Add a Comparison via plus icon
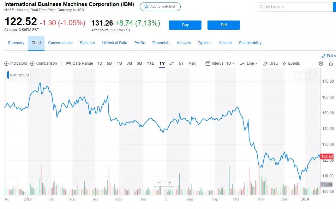 click(32, 63)
